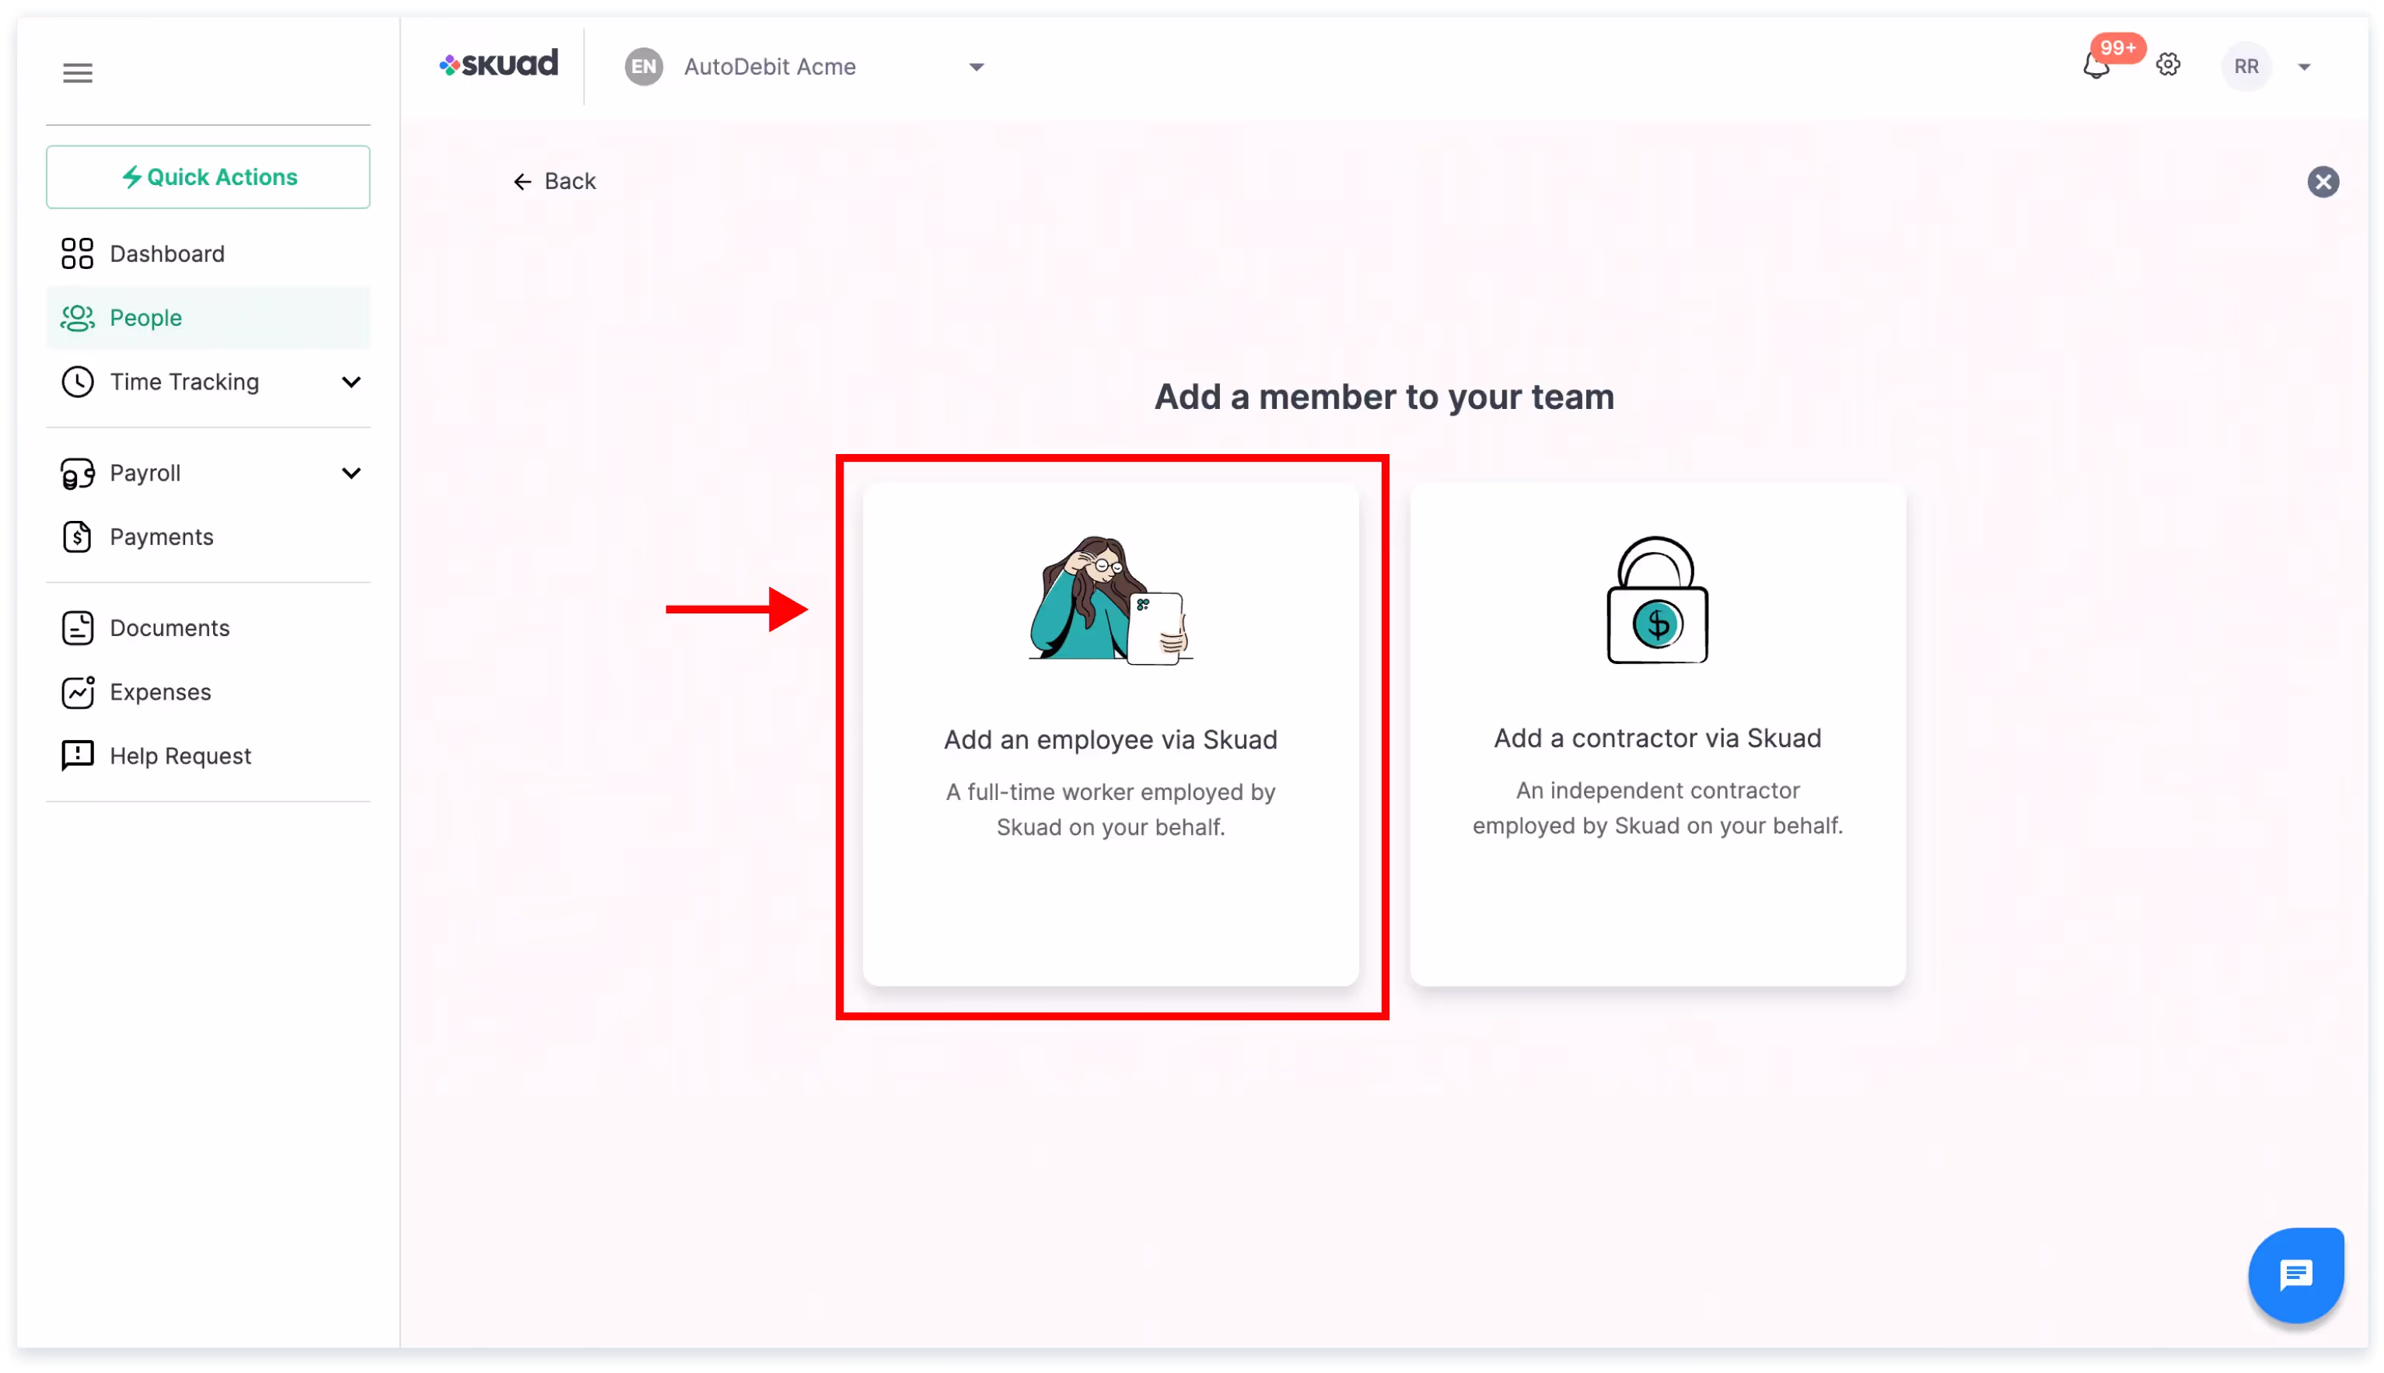Select Add an employee via Skuad card
2384x1373 pixels.
[1110, 735]
